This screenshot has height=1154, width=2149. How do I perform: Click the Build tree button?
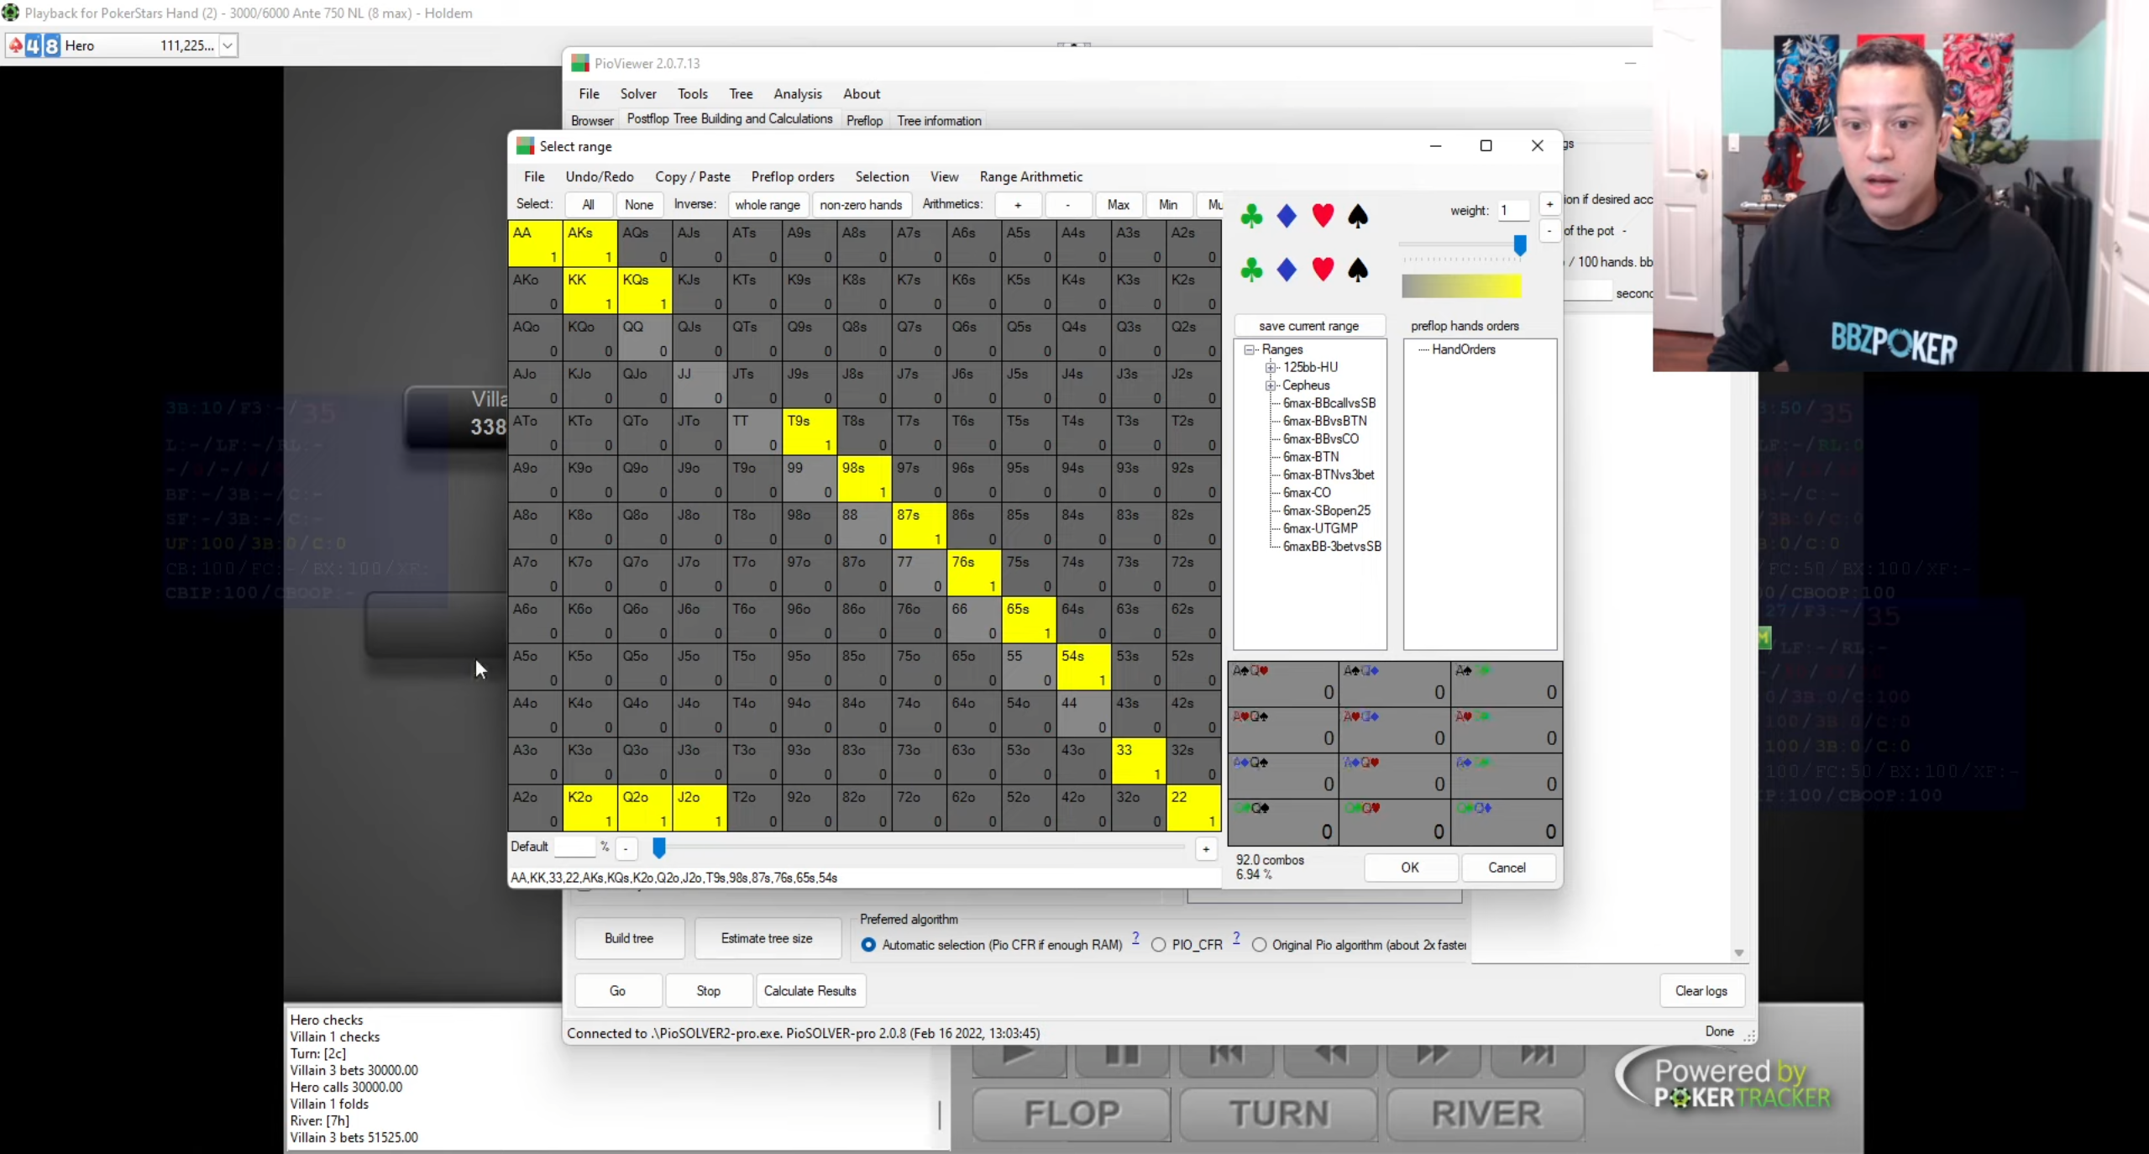tap(629, 938)
